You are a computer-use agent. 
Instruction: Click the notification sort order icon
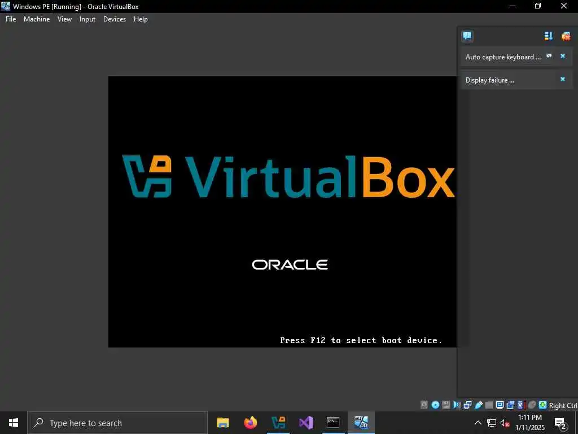click(549, 36)
